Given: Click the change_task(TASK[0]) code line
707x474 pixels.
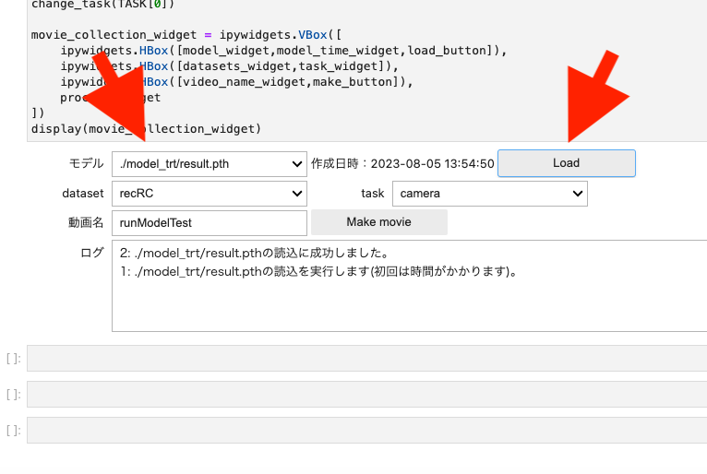Looking at the screenshot, I should point(102,5).
